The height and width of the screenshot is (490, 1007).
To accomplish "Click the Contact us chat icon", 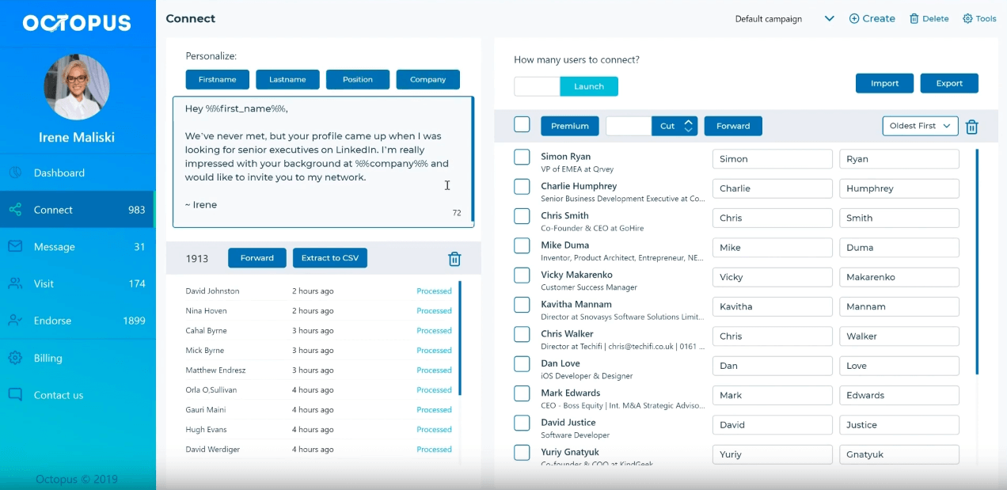I will point(15,394).
